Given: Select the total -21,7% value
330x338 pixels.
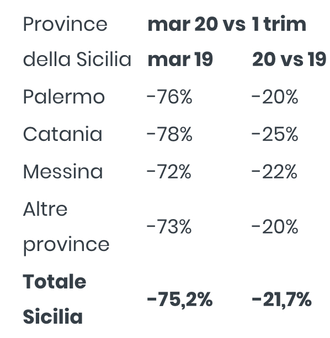Looking at the screenshot, I should click(281, 299).
